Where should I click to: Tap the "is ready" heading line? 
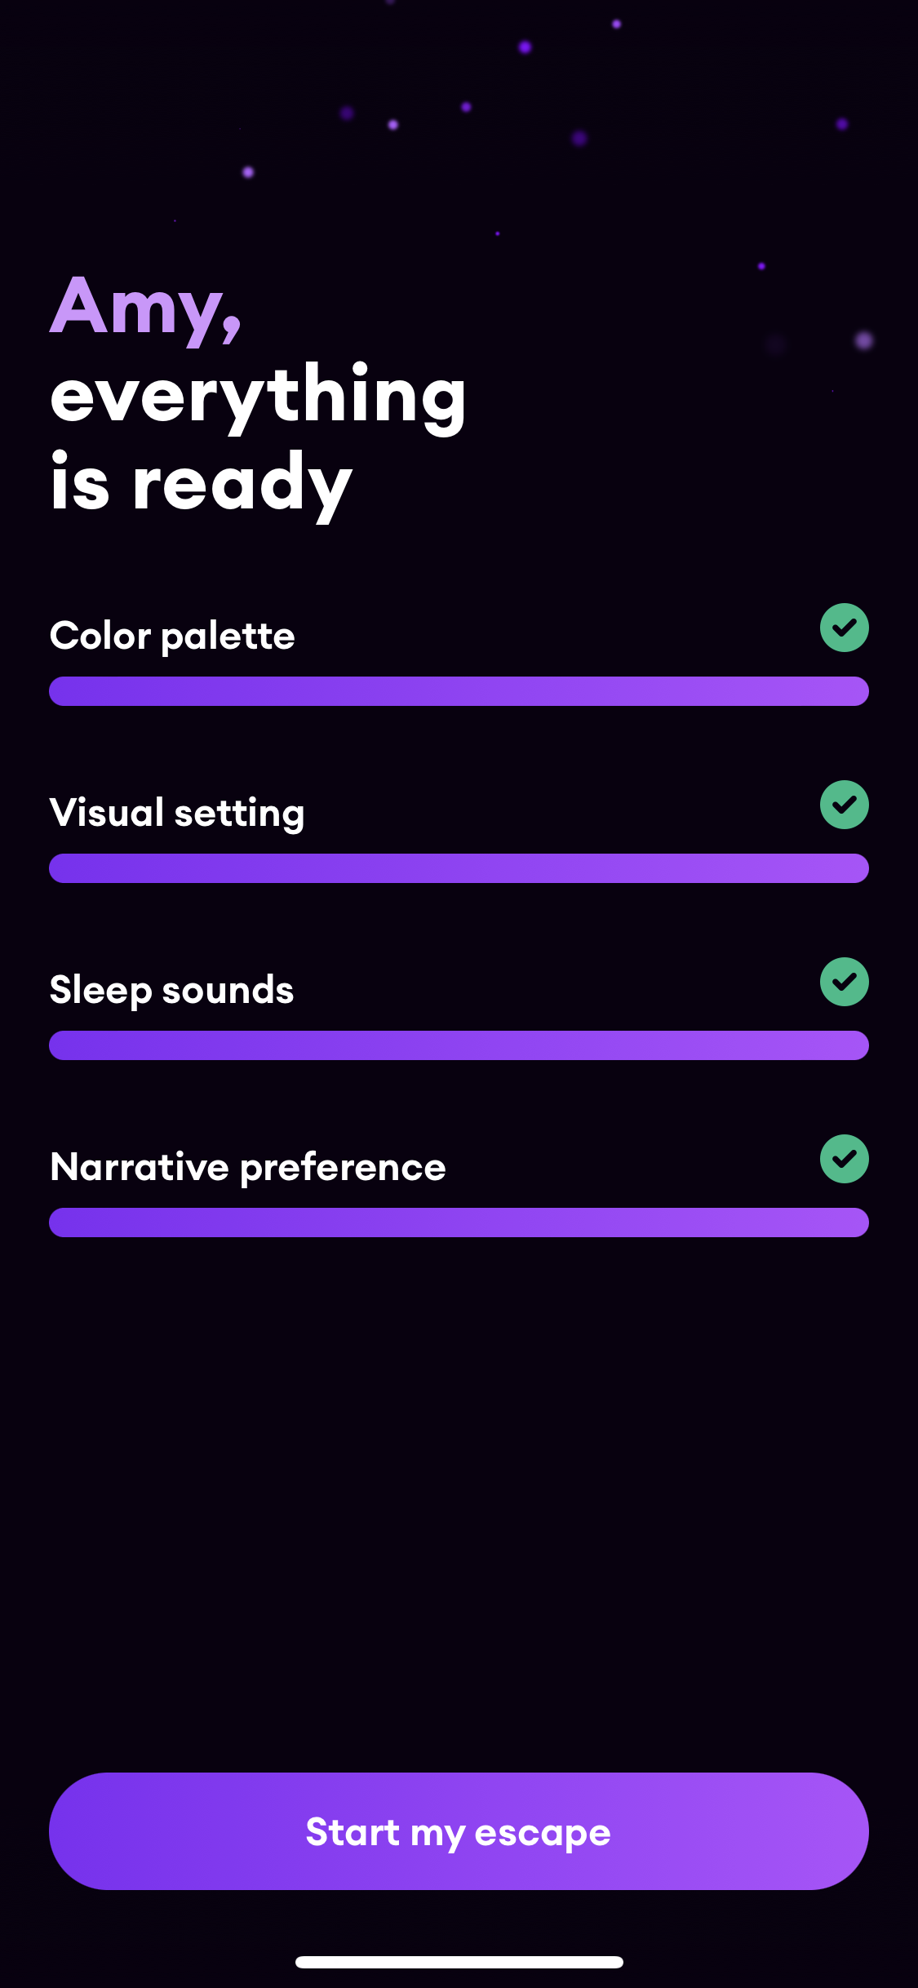point(201,485)
